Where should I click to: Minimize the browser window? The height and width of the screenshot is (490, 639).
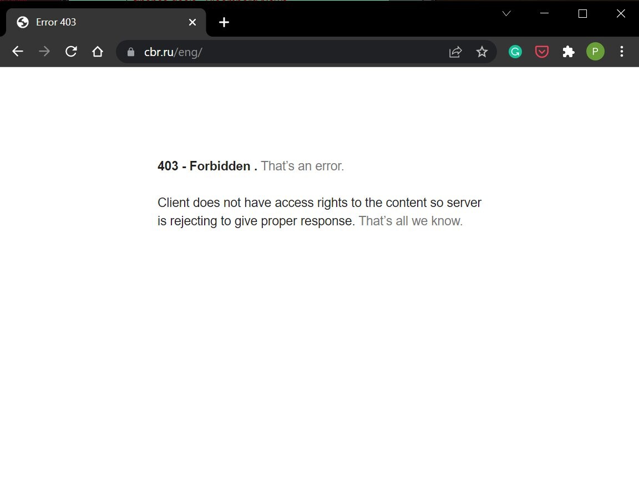(x=545, y=14)
